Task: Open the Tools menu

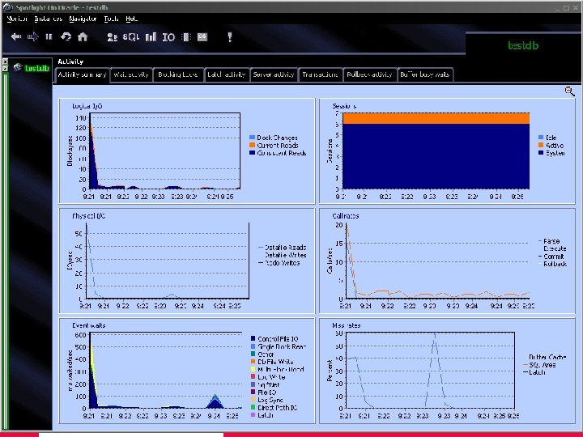Action: tap(111, 18)
